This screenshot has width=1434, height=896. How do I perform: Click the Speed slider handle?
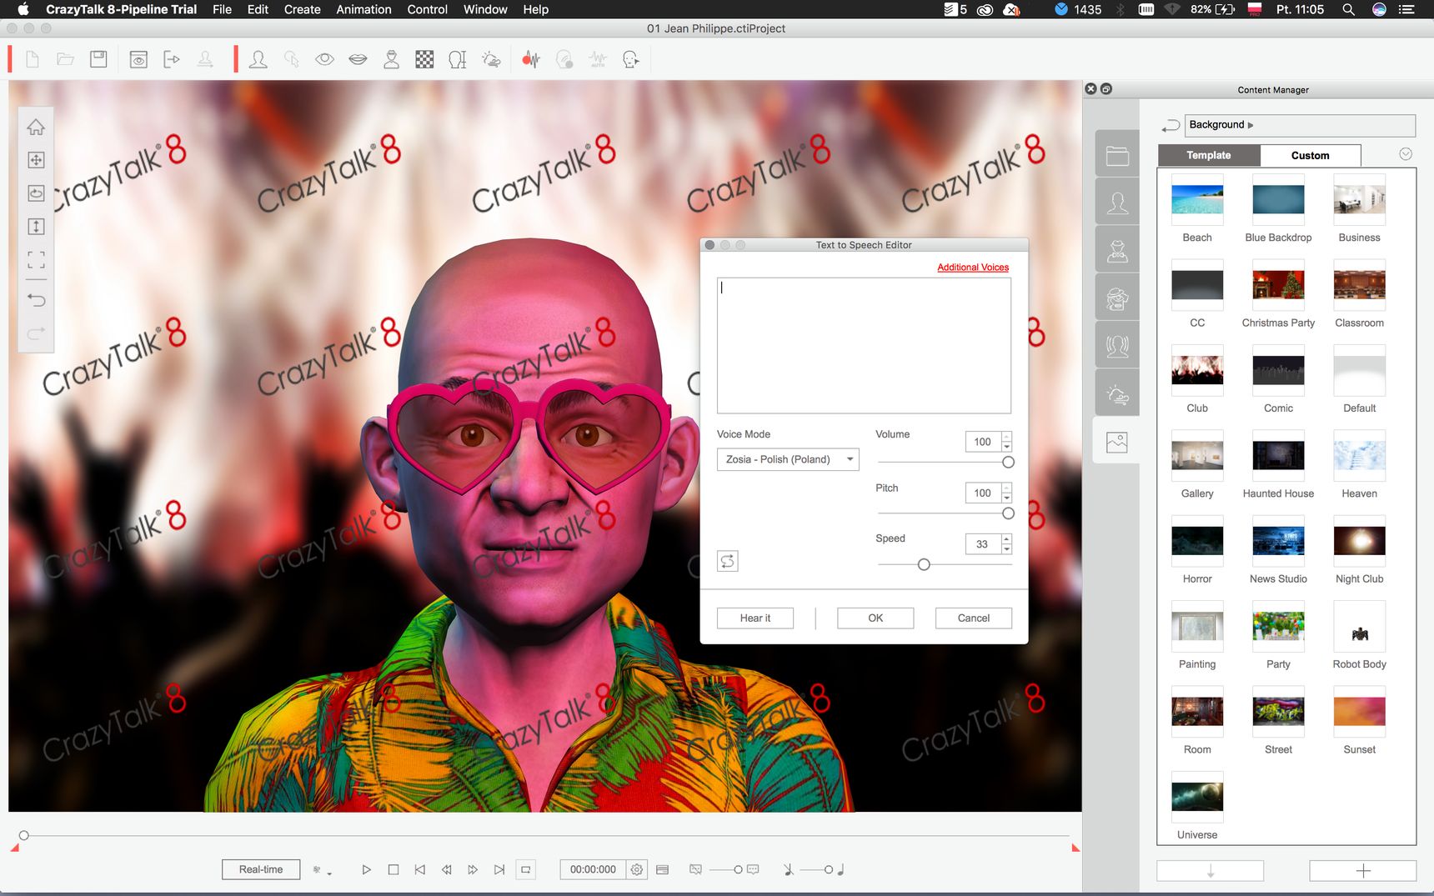tap(924, 564)
